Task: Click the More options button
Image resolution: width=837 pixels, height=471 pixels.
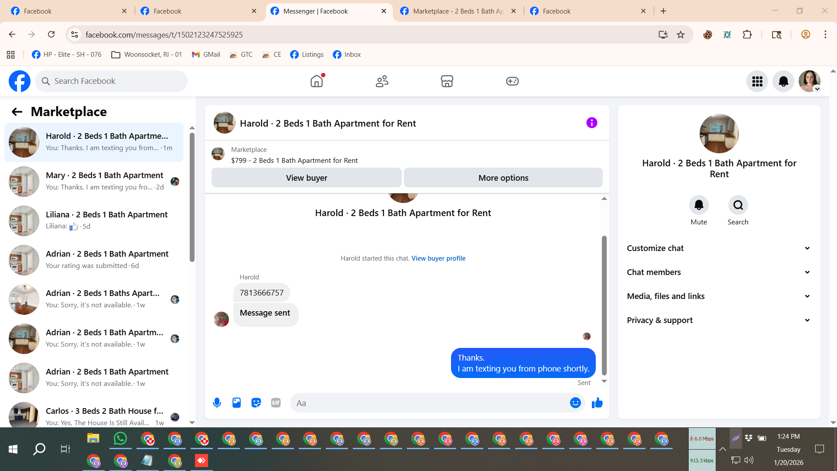Action: 503,178
